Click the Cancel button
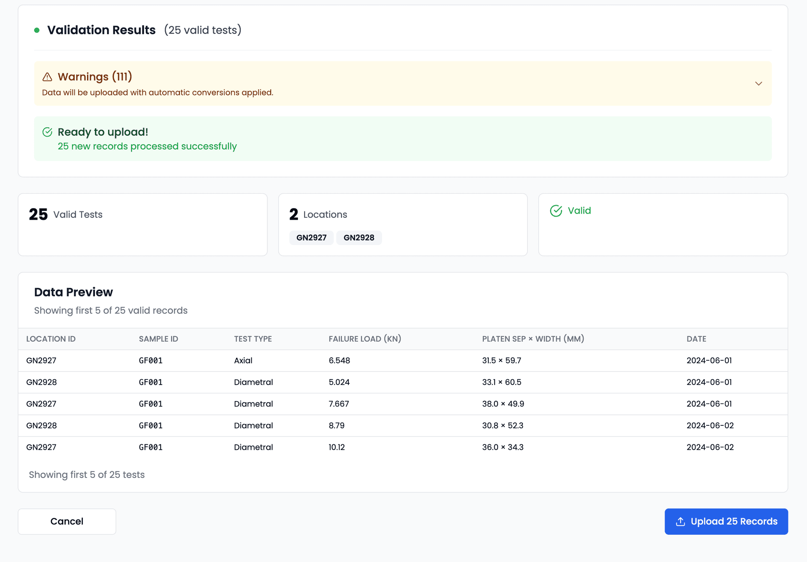 [x=66, y=521]
